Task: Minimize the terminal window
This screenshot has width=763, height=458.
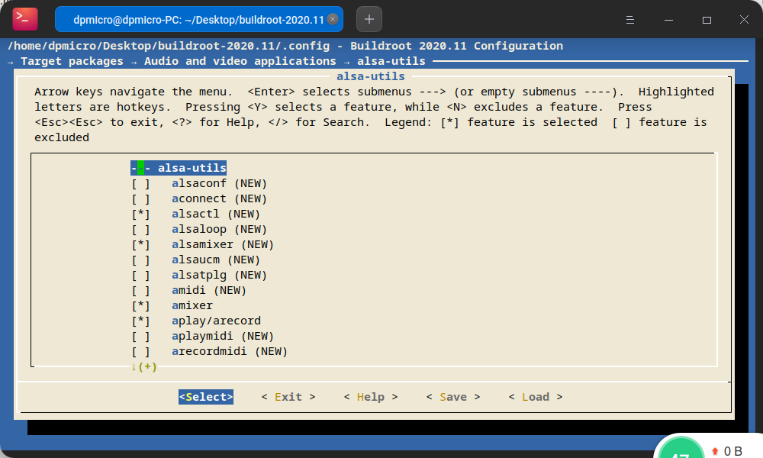Action: point(668,20)
